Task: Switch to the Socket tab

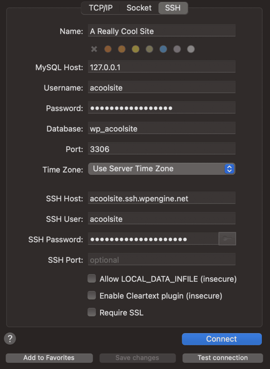Action: coord(139,8)
